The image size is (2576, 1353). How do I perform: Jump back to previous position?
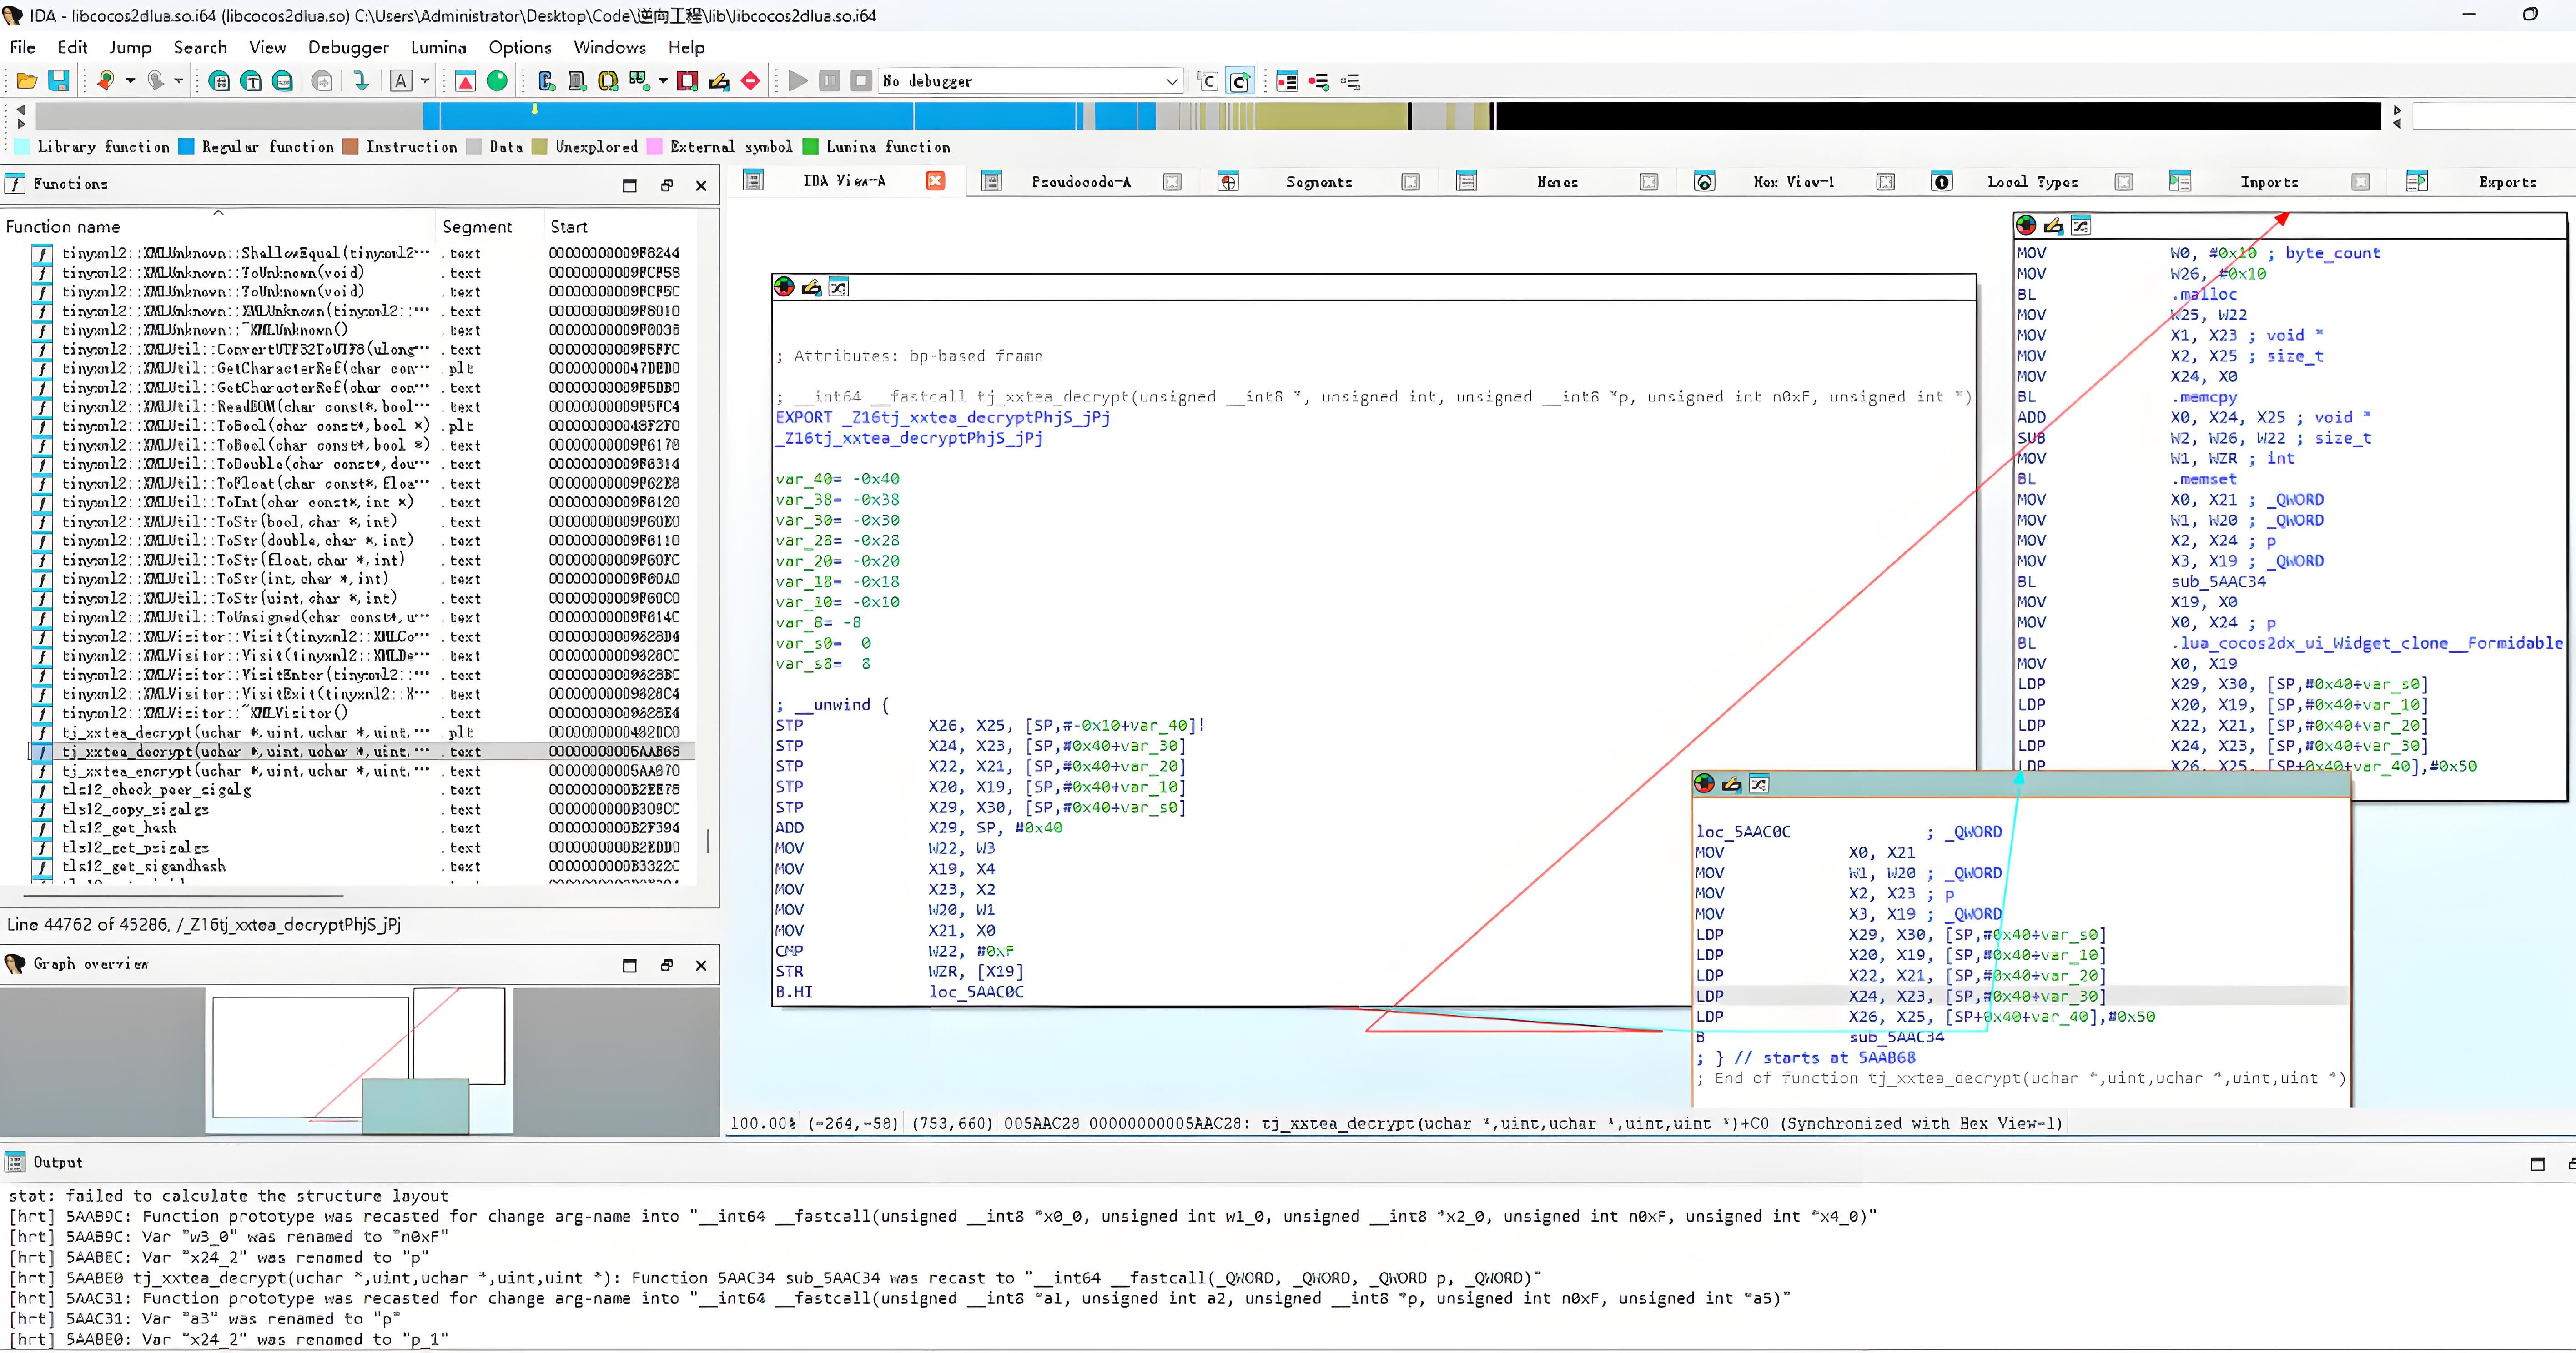tap(105, 81)
